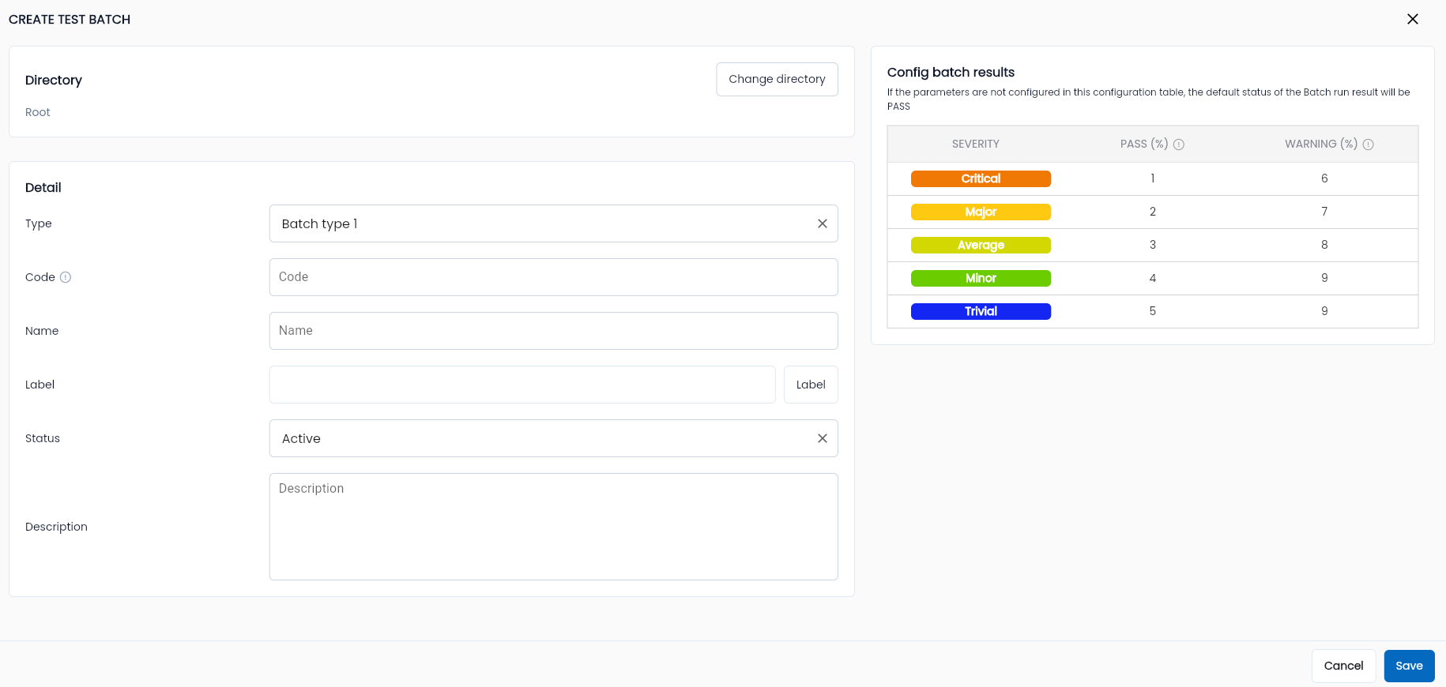Select the Average severity badge
This screenshot has height=687, width=1446.
coord(981,246)
